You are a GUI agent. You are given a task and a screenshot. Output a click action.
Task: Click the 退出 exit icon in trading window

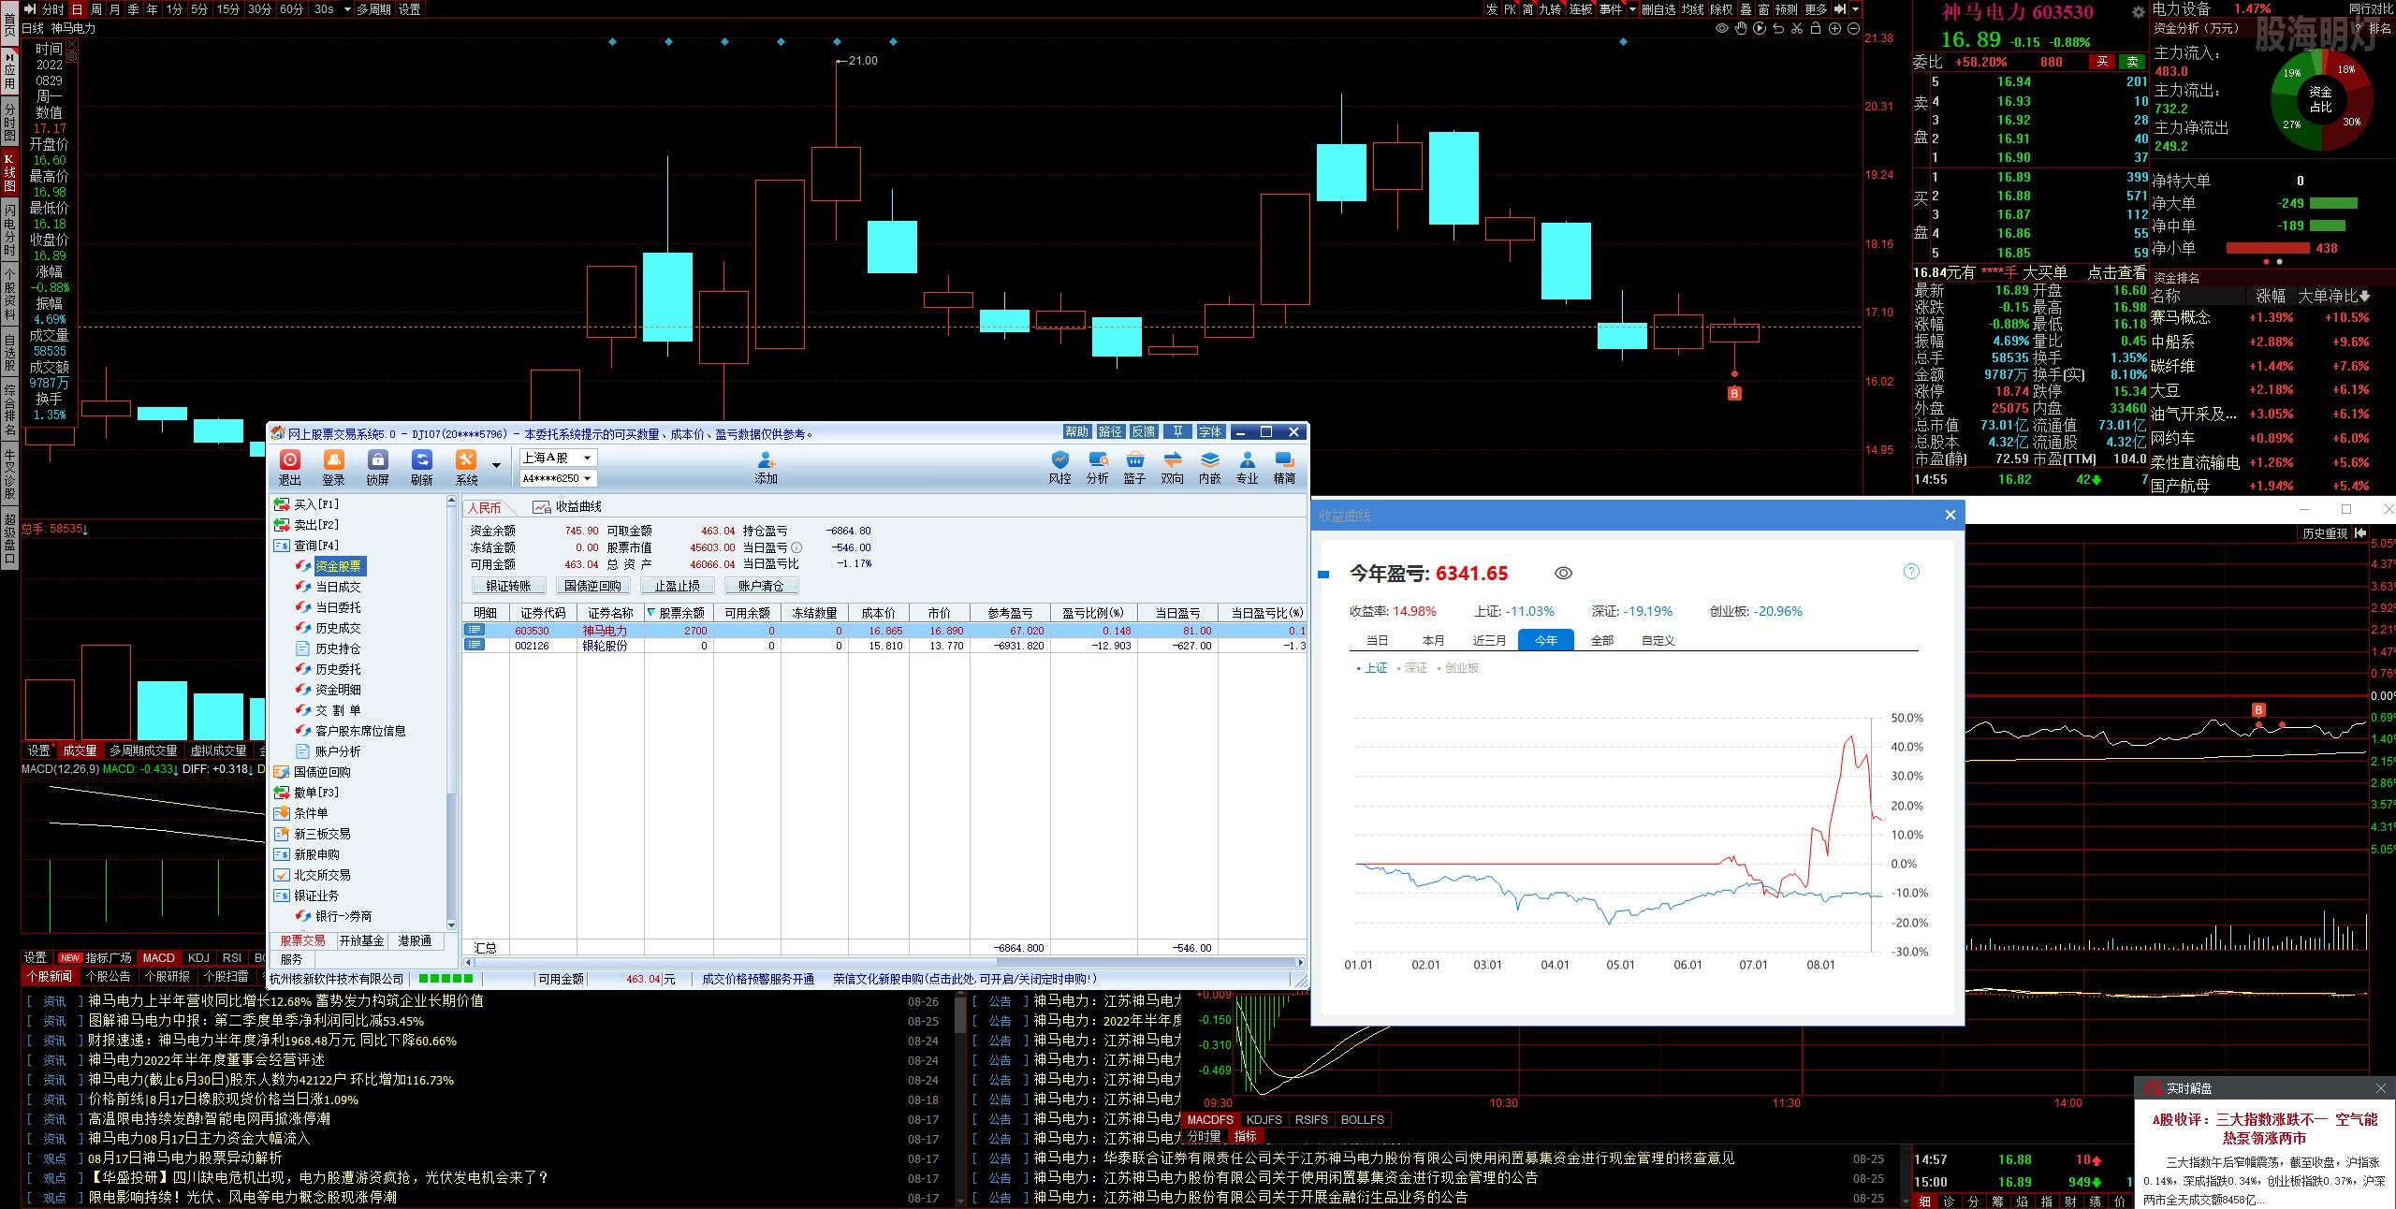click(290, 467)
